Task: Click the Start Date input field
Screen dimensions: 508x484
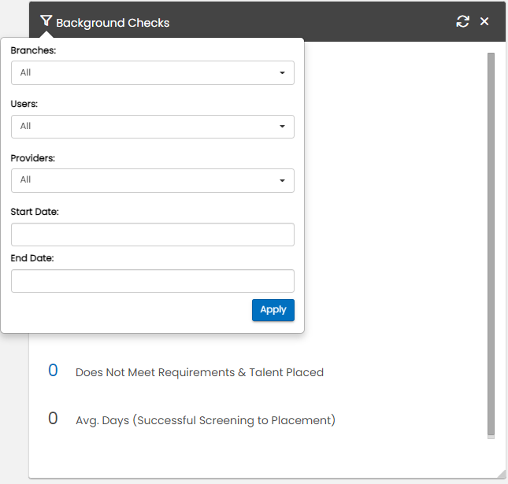Action: [153, 235]
